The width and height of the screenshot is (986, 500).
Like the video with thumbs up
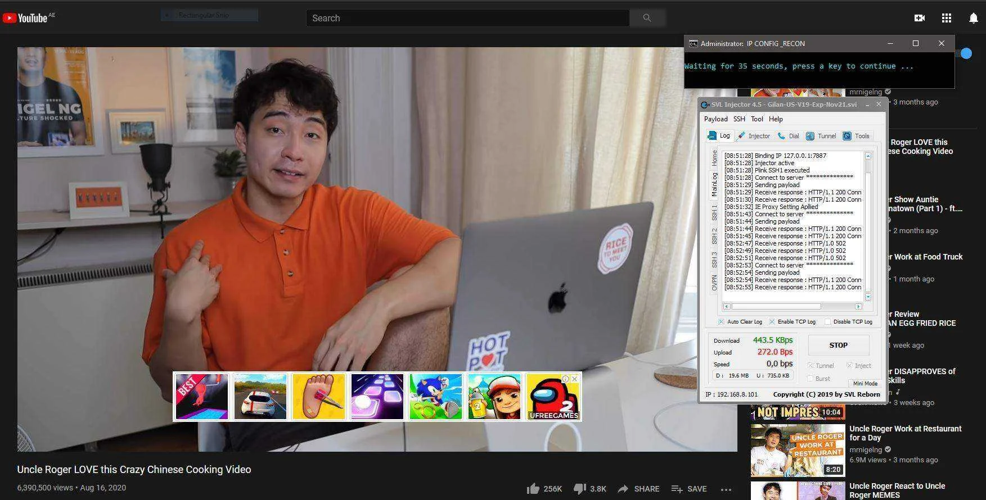click(533, 489)
